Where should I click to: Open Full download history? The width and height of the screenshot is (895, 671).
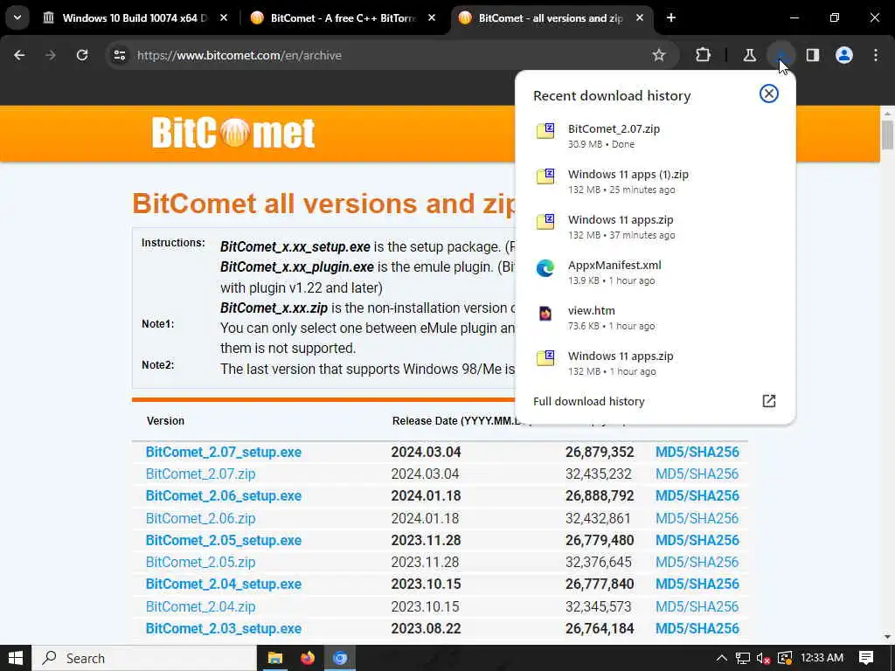(x=655, y=401)
